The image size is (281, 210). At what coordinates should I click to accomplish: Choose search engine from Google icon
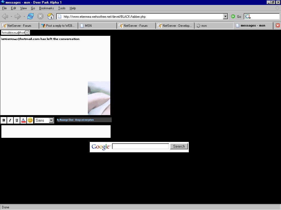[248, 17]
